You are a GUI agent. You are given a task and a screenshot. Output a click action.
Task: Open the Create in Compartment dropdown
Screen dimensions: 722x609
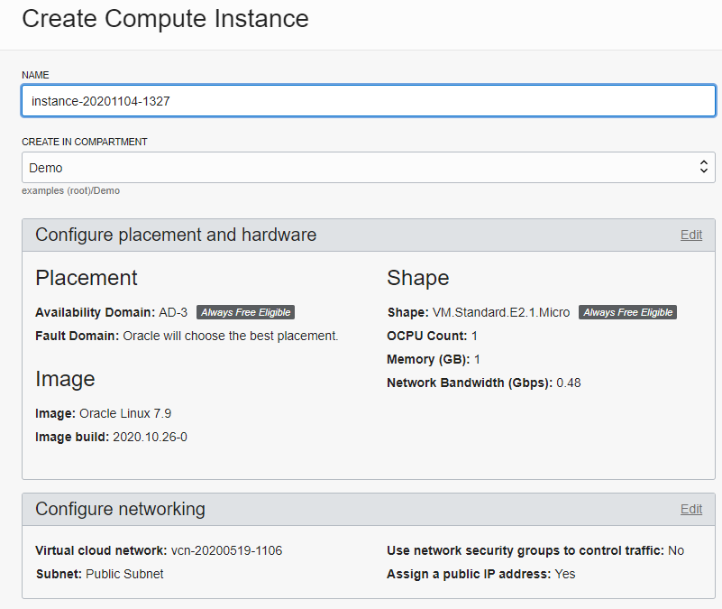(x=369, y=167)
